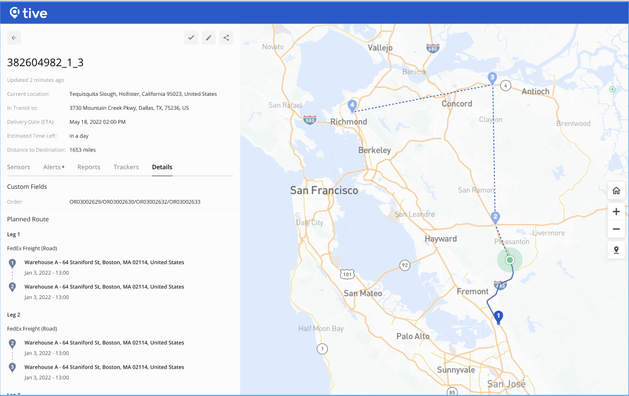Select route stop marker 2 on map
629x396 pixels.
(495, 217)
